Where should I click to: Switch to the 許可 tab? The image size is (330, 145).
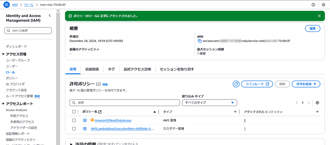pos(73,69)
